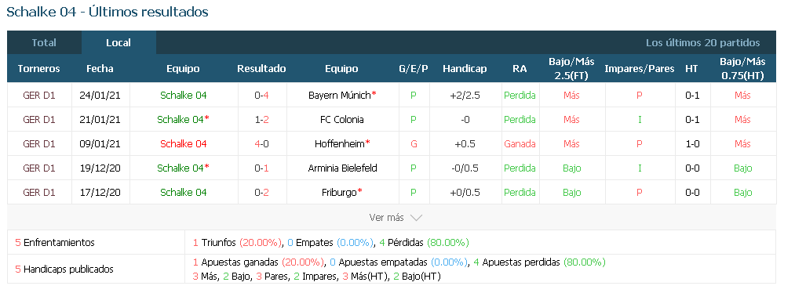Open FC Colonia team link
The image size is (795, 293).
click(x=342, y=119)
